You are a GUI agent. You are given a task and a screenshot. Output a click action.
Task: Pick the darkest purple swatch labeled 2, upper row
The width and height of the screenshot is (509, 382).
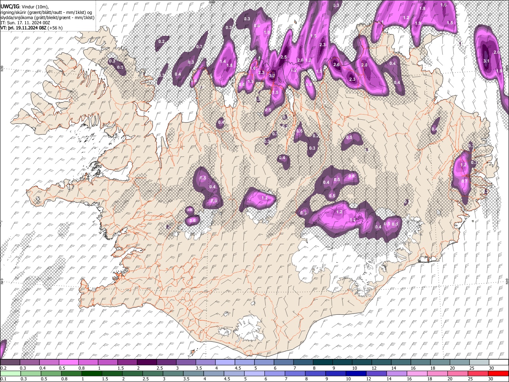click(146, 363)
